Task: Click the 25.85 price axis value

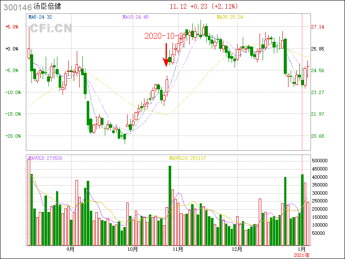Action: tap(317, 49)
